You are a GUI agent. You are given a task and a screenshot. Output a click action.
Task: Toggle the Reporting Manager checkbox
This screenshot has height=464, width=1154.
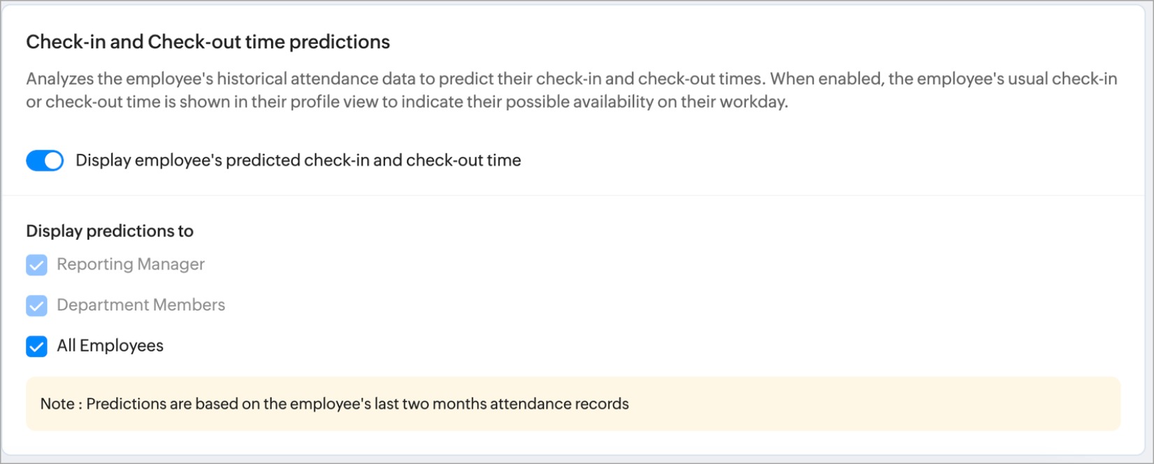(x=36, y=265)
